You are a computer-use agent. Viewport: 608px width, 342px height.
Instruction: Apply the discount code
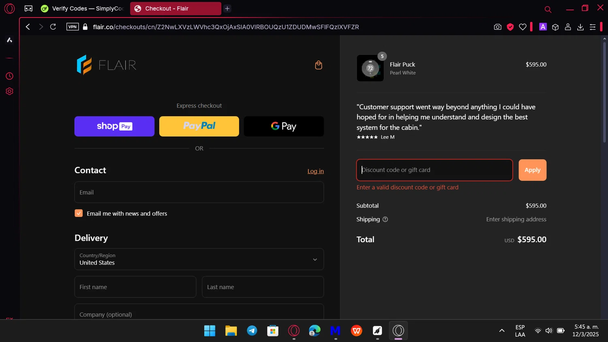coord(532,170)
